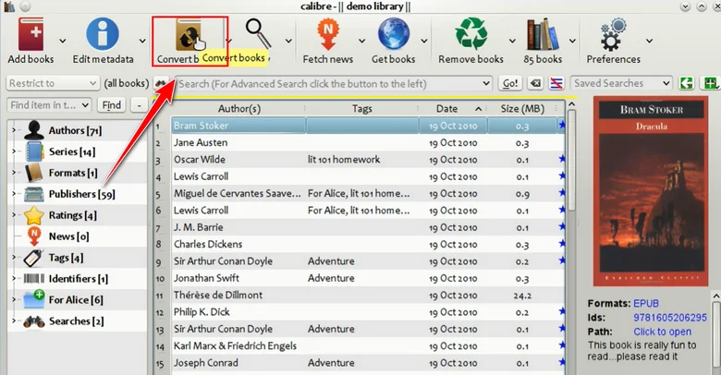Sort by the Author(s) column header

(x=239, y=109)
